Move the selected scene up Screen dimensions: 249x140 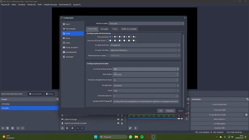pyautogui.click(x=18, y=128)
